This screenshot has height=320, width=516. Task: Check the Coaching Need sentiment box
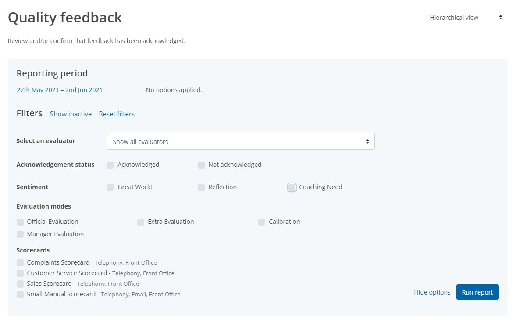pyautogui.click(x=292, y=187)
